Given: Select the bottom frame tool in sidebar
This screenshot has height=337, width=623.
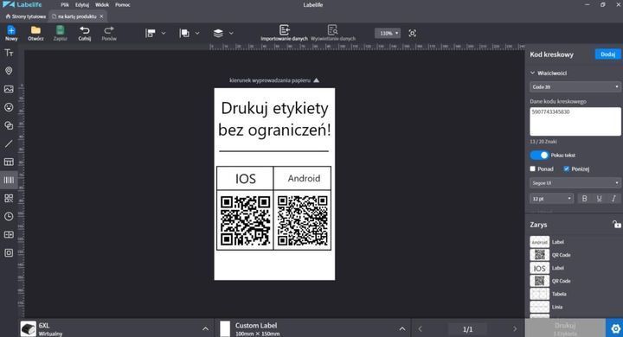Looking at the screenshot, I should click(x=9, y=253).
